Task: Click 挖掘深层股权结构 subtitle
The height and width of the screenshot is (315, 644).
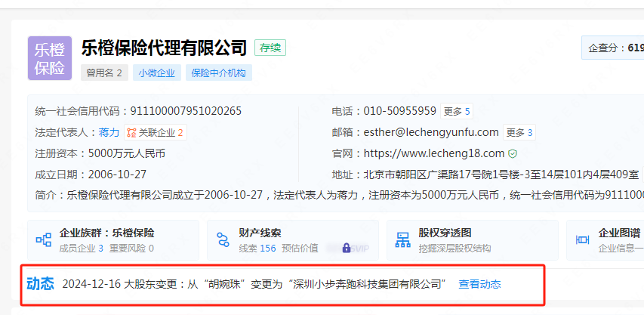Action: [x=454, y=248]
